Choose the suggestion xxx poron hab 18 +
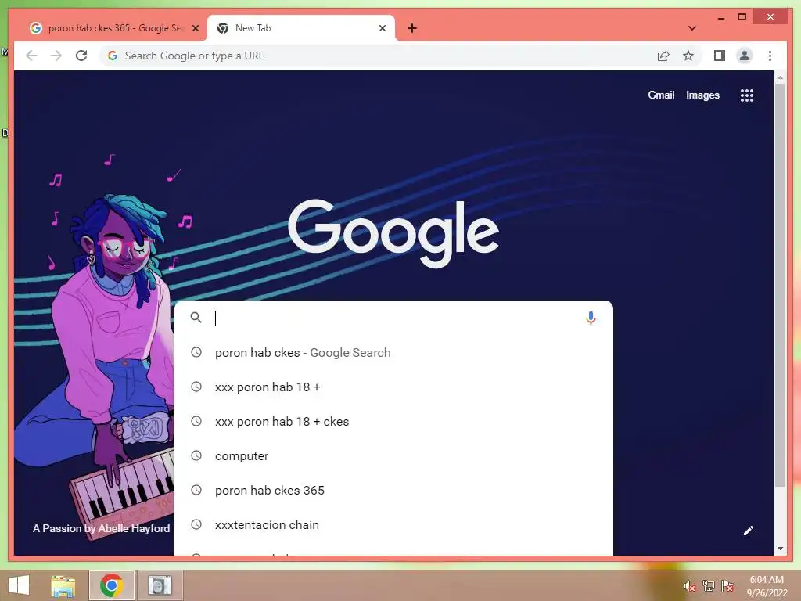This screenshot has height=601, width=801. pos(393,387)
